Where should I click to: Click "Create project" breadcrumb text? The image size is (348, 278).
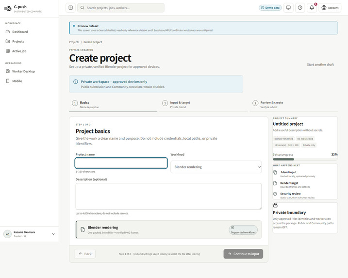click(93, 42)
